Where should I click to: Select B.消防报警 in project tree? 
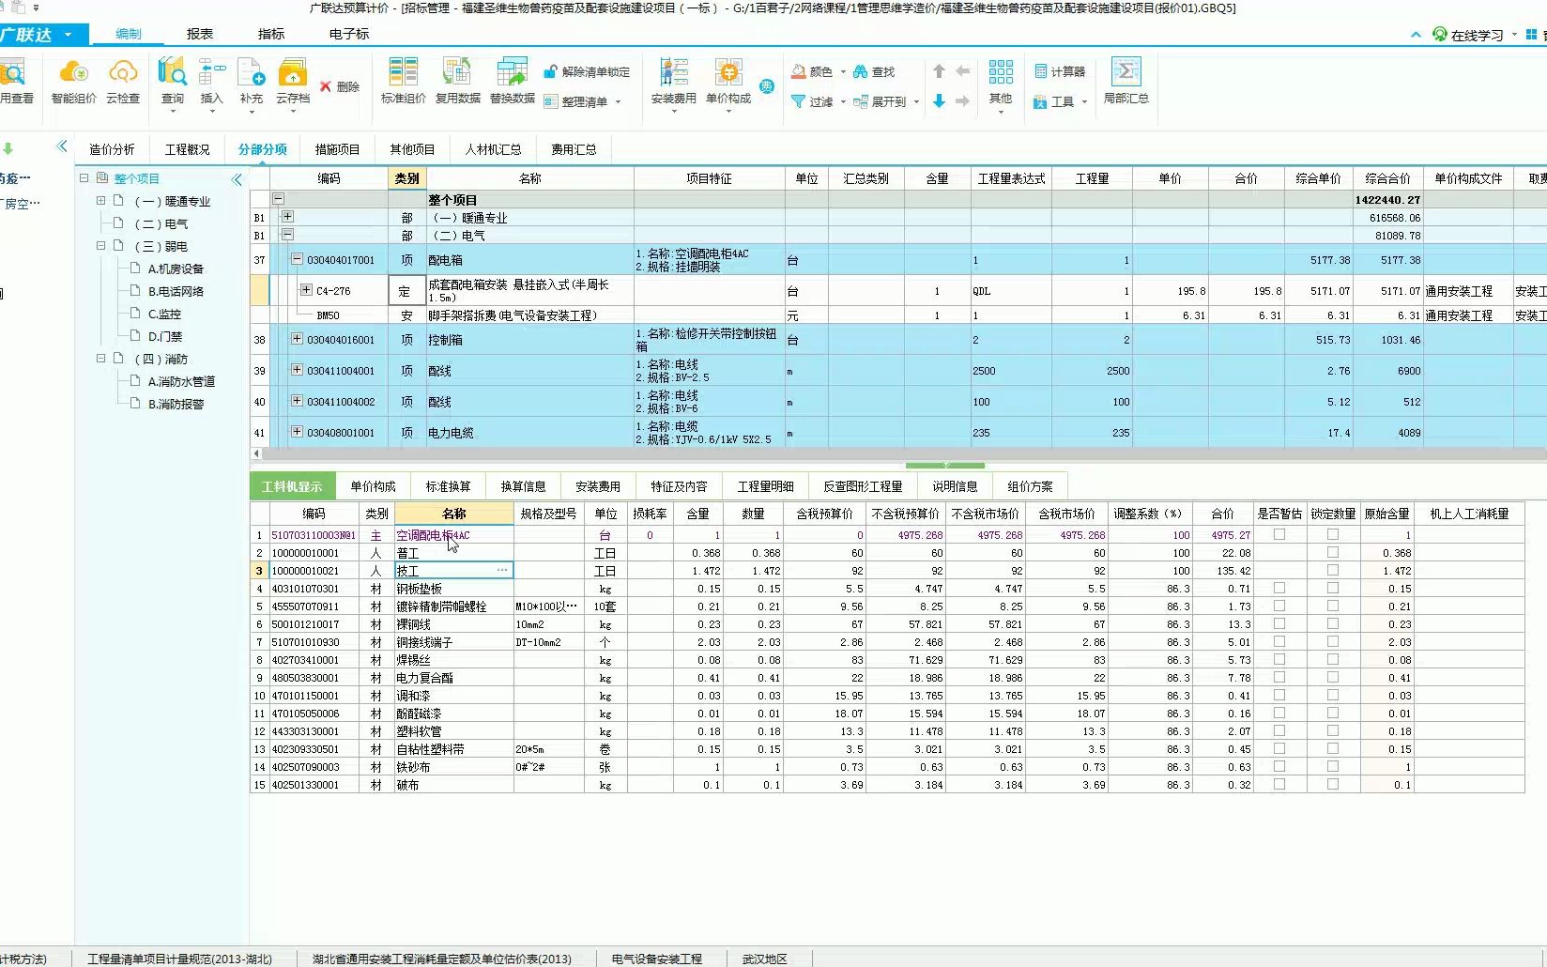coord(176,404)
